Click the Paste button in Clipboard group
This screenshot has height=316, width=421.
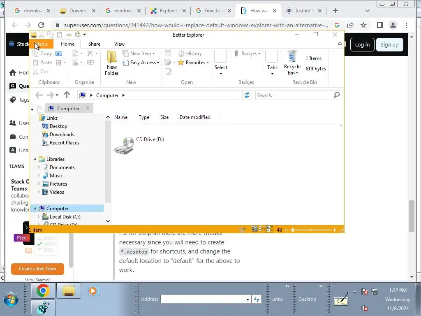click(42, 63)
